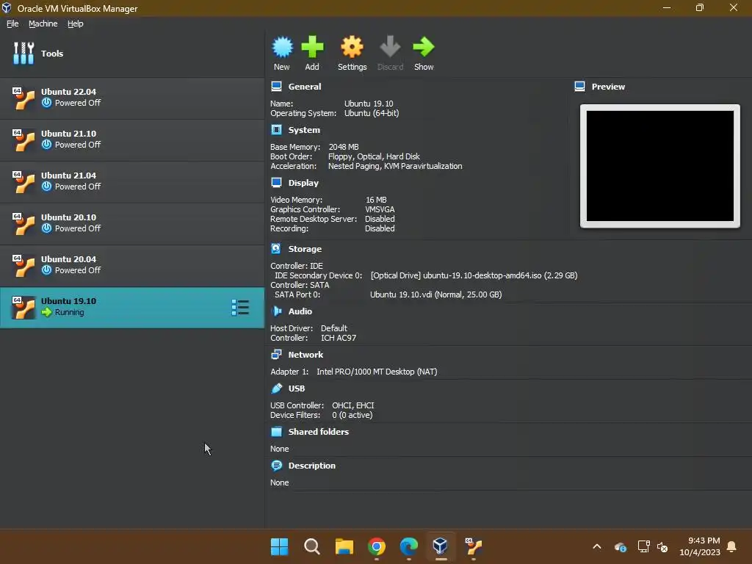Click the USB section plug icon
Image resolution: width=752 pixels, height=564 pixels.
276,388
